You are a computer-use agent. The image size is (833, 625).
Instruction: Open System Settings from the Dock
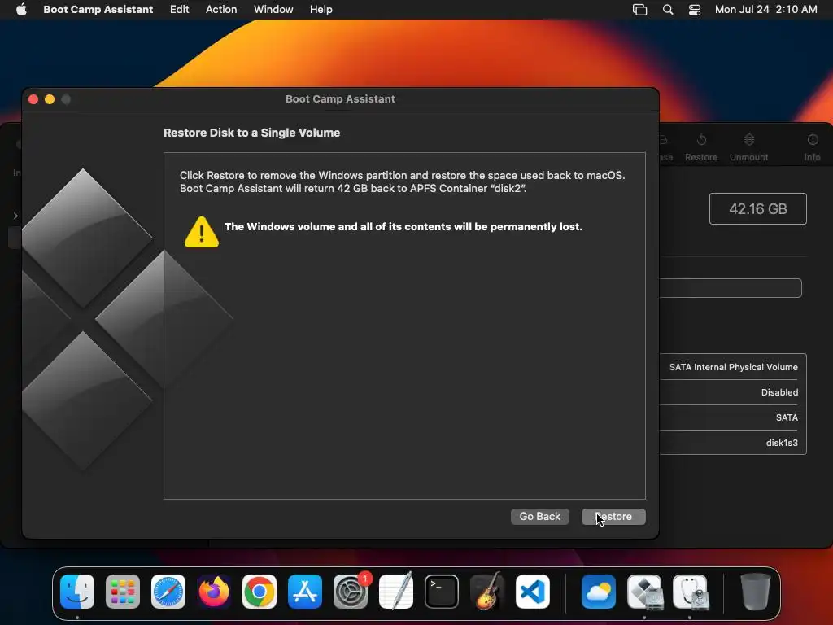pos(351,592)
